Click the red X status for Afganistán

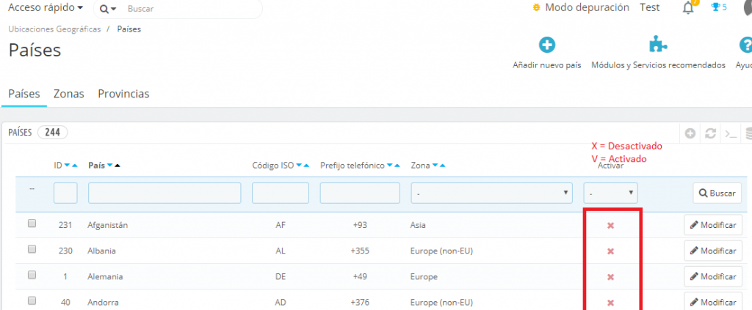pos(610,225)
